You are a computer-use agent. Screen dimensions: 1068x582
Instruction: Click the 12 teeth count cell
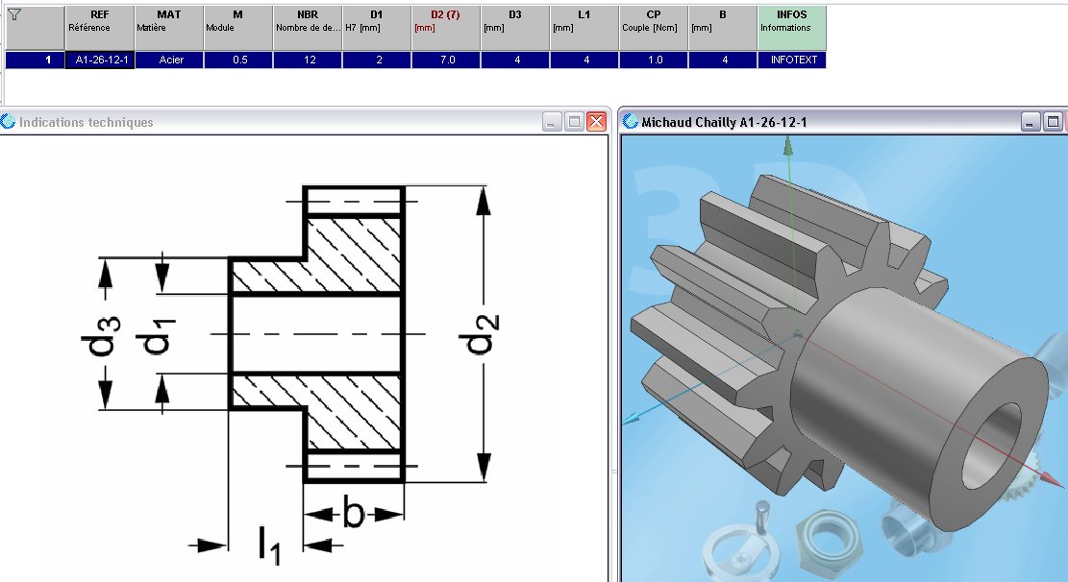pyautogui.click(x=308, y=60)
